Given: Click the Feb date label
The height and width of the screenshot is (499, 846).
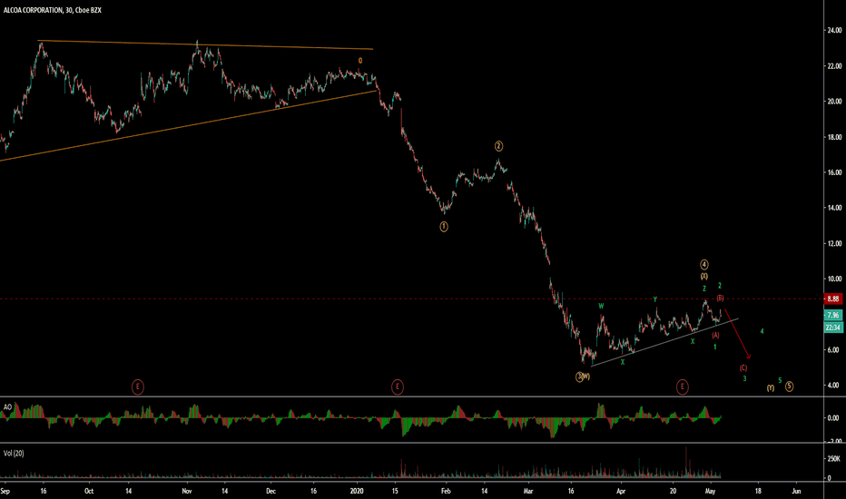Looking at the screenshot, I should pos(446,491).
